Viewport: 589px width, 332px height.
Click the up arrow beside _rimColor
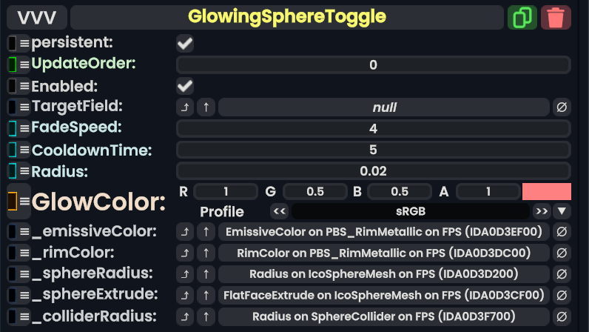206,253
